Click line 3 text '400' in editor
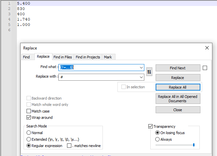 pyautogui.click(x=21, y=14)
